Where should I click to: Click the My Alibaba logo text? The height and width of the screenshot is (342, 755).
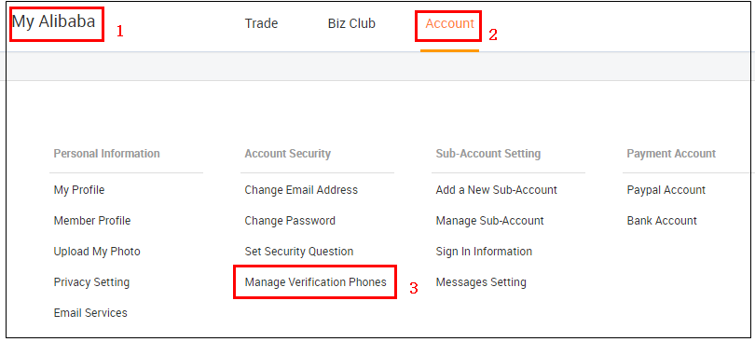(x=53, y=21)
